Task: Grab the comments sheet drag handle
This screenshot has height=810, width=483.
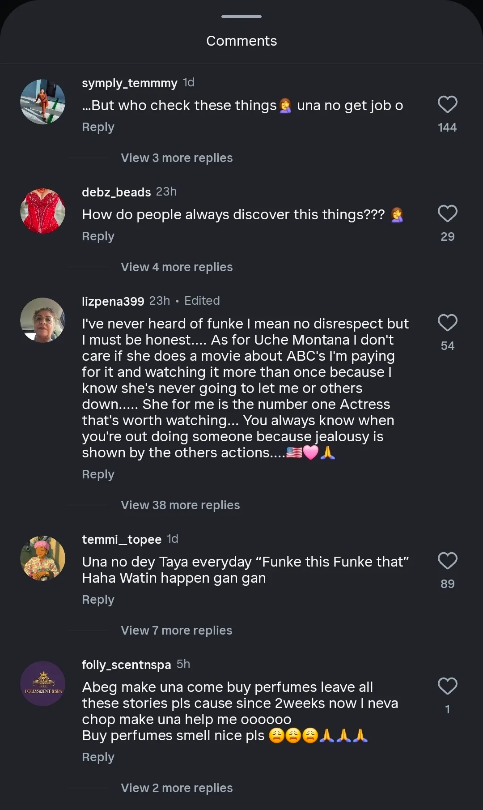Action: (x=241, y=17)
